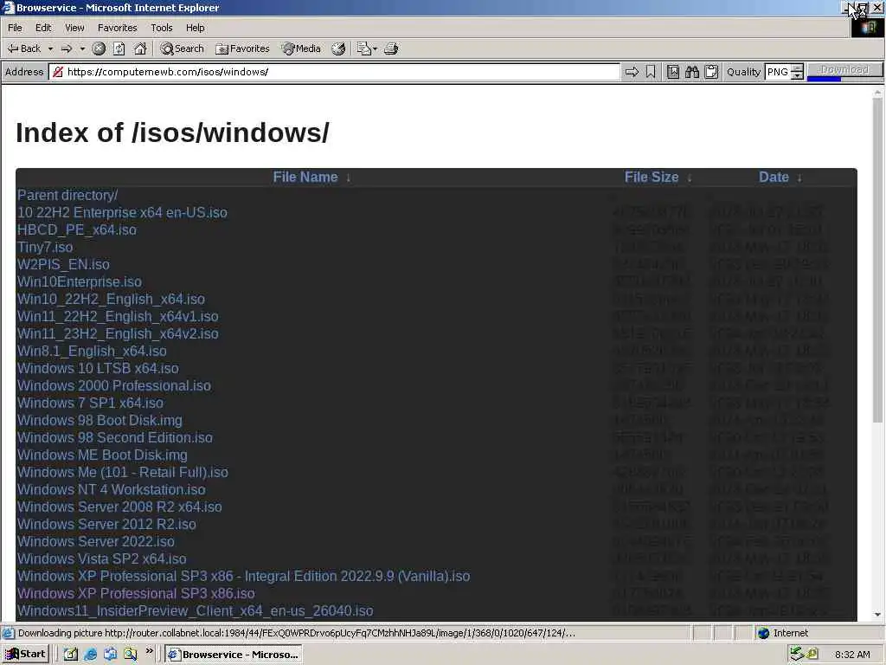Image resolution: width=886 pixels, height=665 pixels.
Task: Click the Show Desktop Quick Launch icon
Action: 70,655
